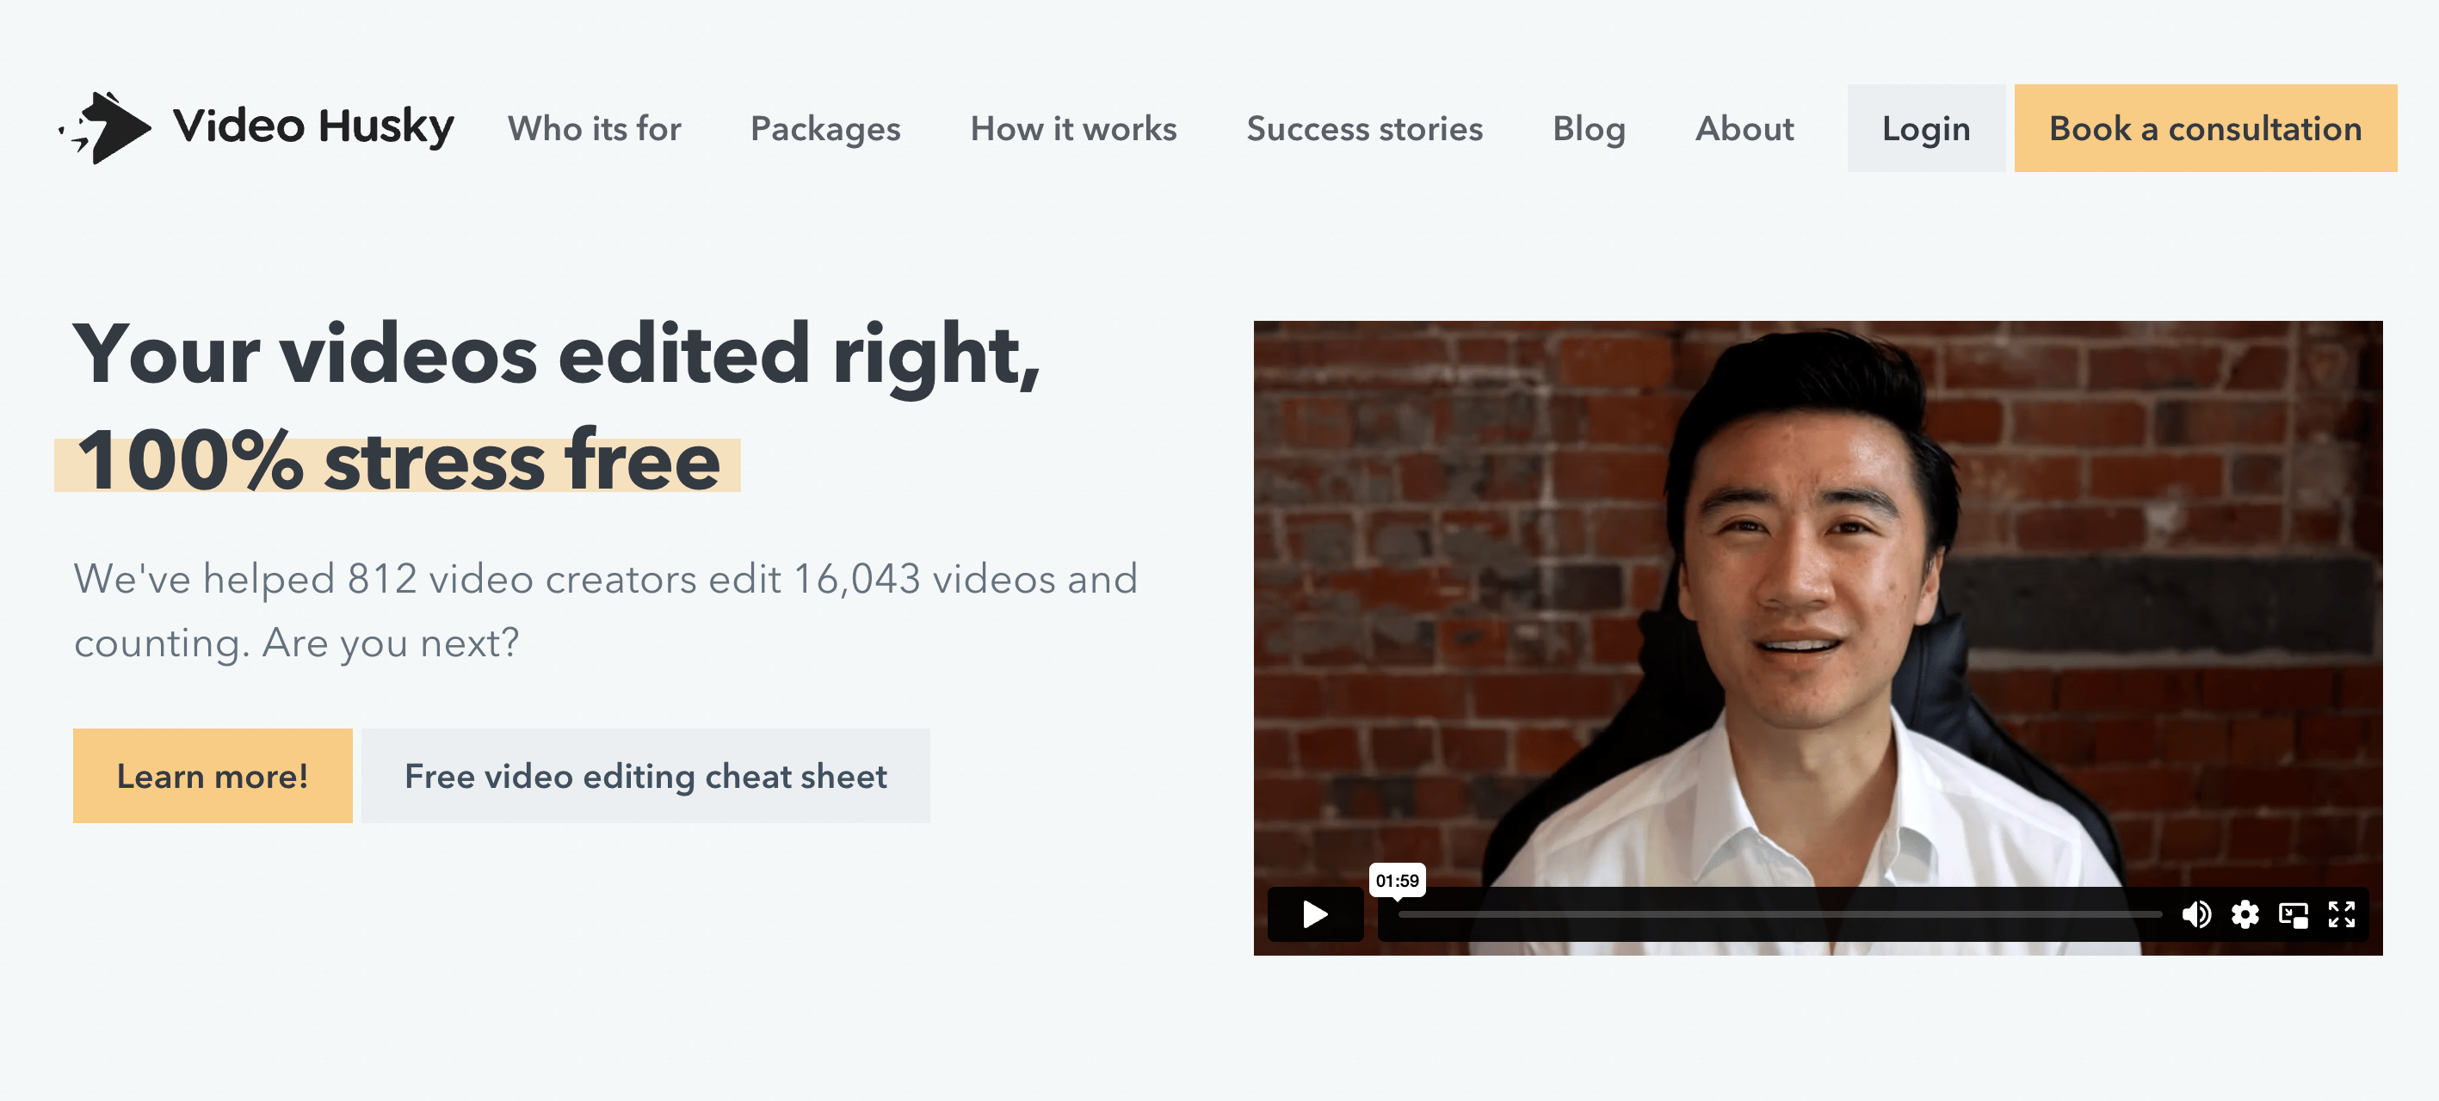The image size is (2439, 1101).
Task: Open video settings gear icon
Action: pos(2244,913)
